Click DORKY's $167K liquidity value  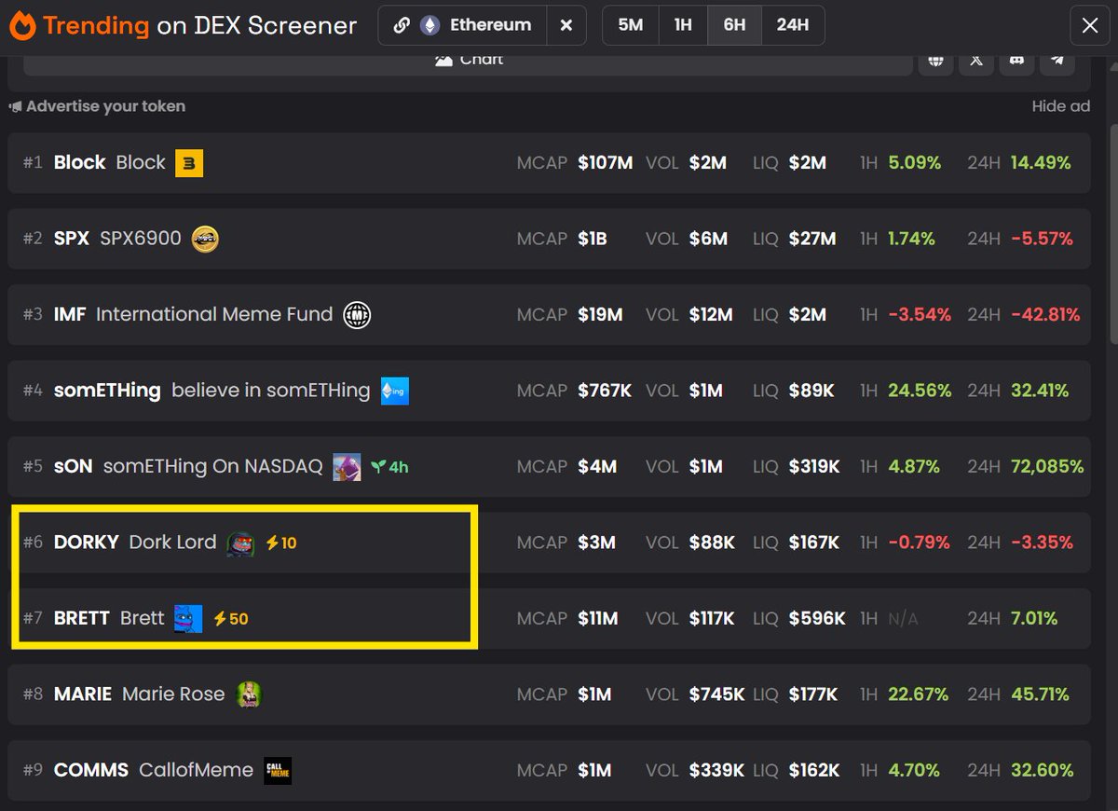[x=814, y=543]
